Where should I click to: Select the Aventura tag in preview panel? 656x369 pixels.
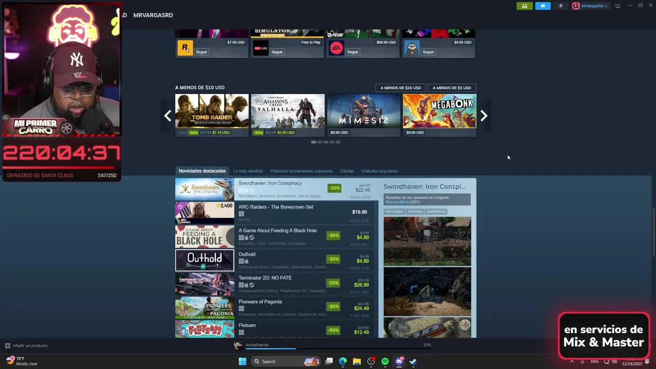(415, 211)
